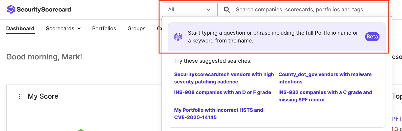This screenshot has width=402, height=131.
Task: Open the All search filter dropdown
Action: pos(190,10)
